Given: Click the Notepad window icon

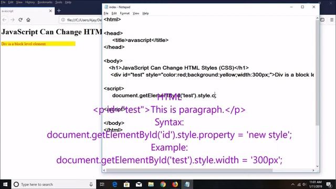Looking at the screenshot, I should coord(106,7).
